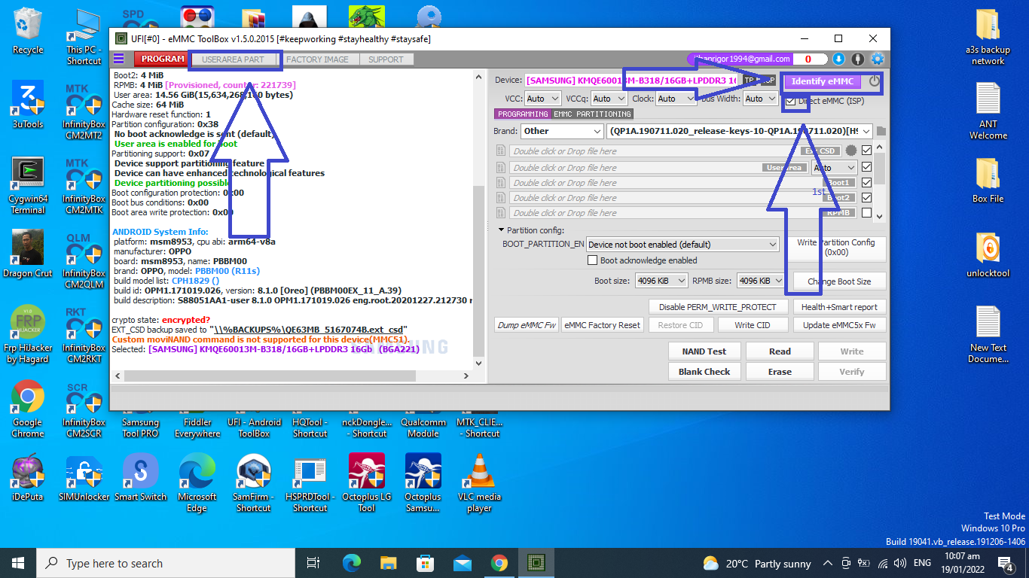The width and height of the screenshot is (1029, 578).
Task: Toggle Direct eMMC (ISP) checkbox
Action: [790, 101]
